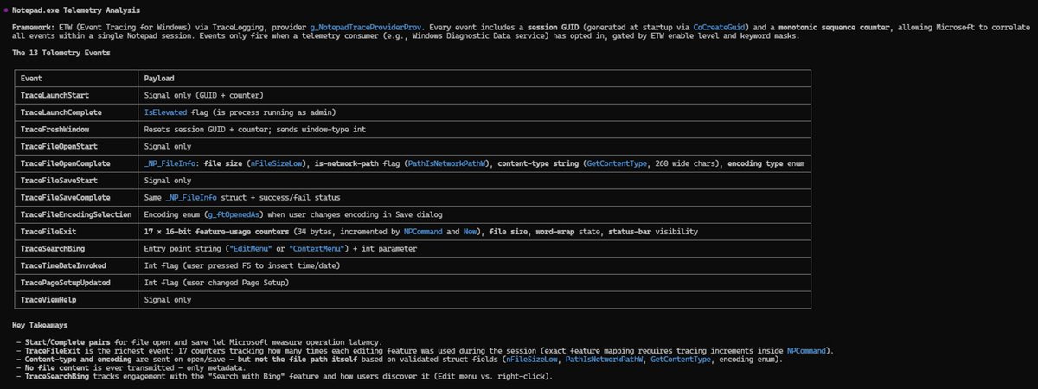This screenshot has width=1038, height=389.
Task: Select the TraceFreshWindow event cell
Action: [x=77, y=129]
